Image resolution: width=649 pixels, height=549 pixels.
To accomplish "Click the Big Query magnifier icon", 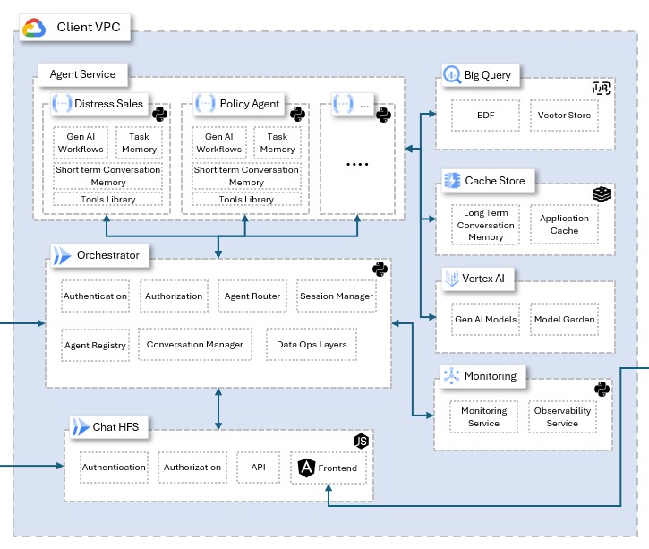I will coord(452,75).
